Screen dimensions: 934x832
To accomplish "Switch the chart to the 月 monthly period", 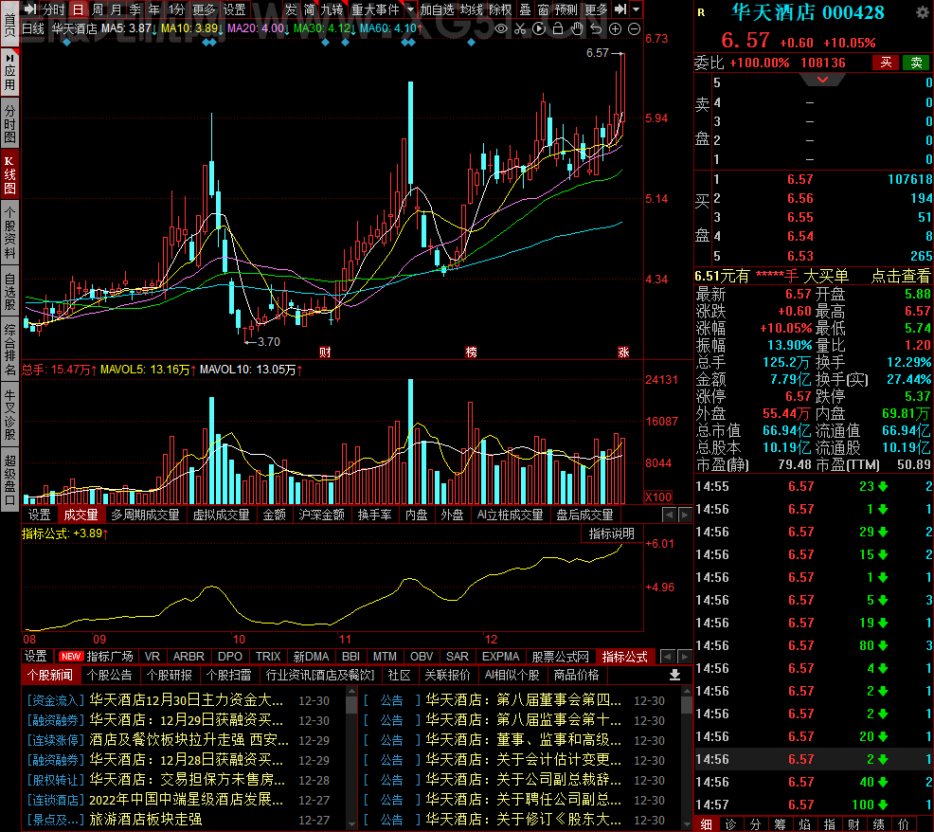I will click(117, 9).
